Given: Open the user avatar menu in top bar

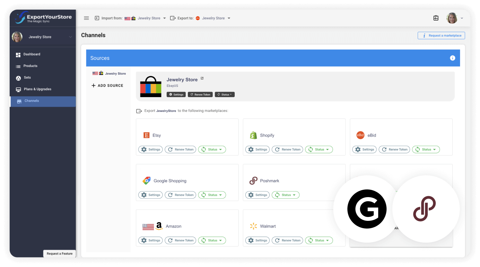Looking at the screenshot, I should click(455, 18).
